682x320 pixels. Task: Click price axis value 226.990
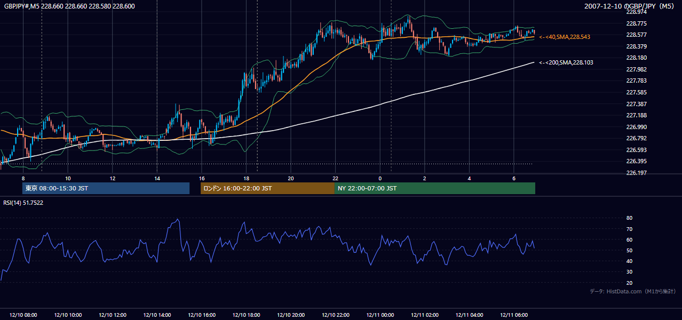[637, 127]
